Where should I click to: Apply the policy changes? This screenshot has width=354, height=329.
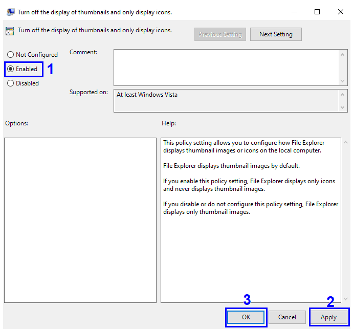[x=328, y=317]
